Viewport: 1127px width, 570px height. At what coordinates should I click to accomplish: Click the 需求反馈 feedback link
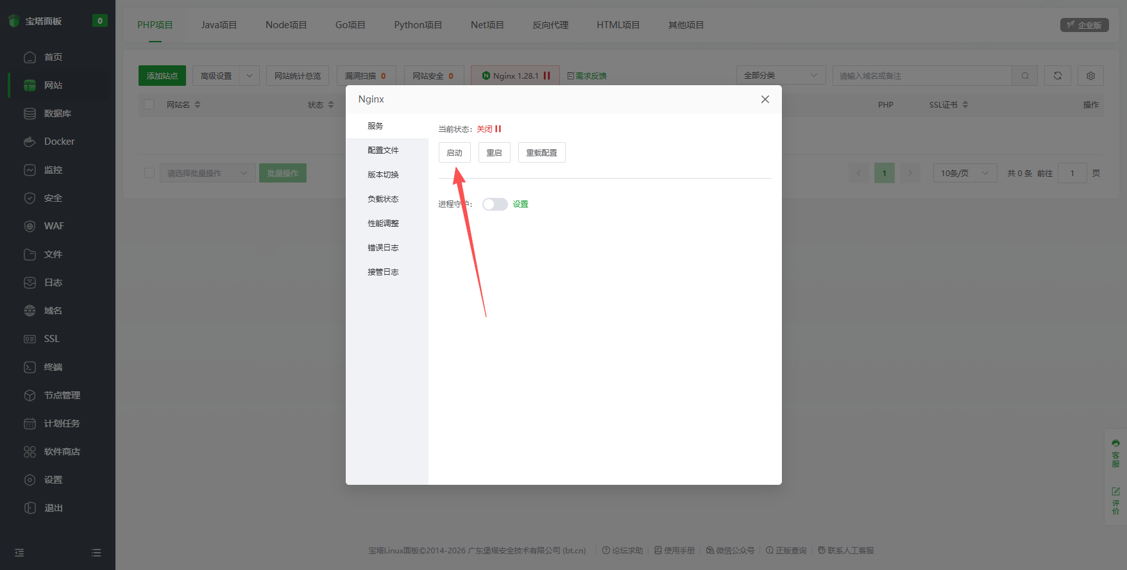(587, 76)
